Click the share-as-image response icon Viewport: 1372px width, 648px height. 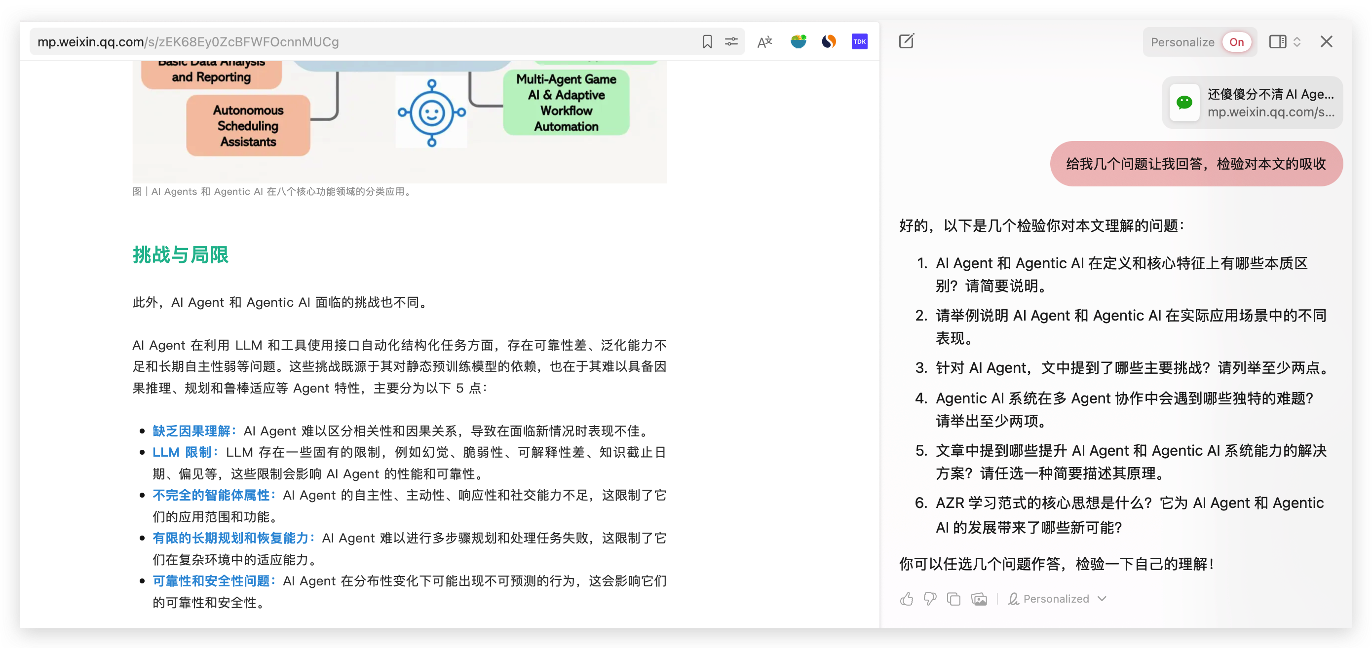978,599
